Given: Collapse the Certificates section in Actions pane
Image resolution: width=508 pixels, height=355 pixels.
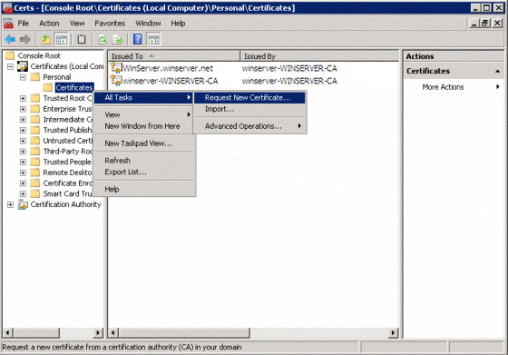Looking at the screenshot, I should tap(498, 71).
